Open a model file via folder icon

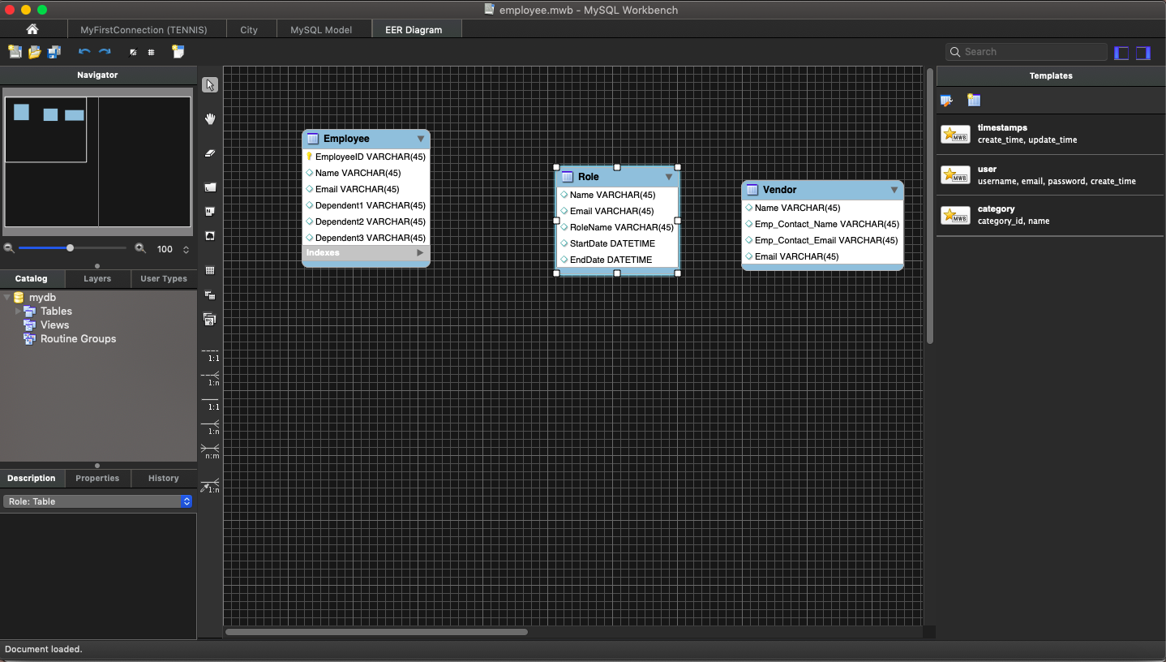pyautogui.click(x=35, y=52)
